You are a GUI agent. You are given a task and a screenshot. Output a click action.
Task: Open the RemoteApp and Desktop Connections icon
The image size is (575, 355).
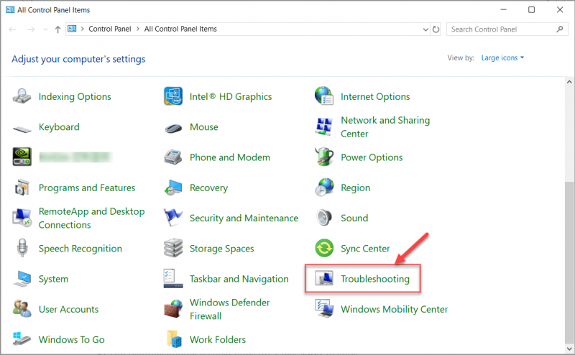(x=22, y=218)
